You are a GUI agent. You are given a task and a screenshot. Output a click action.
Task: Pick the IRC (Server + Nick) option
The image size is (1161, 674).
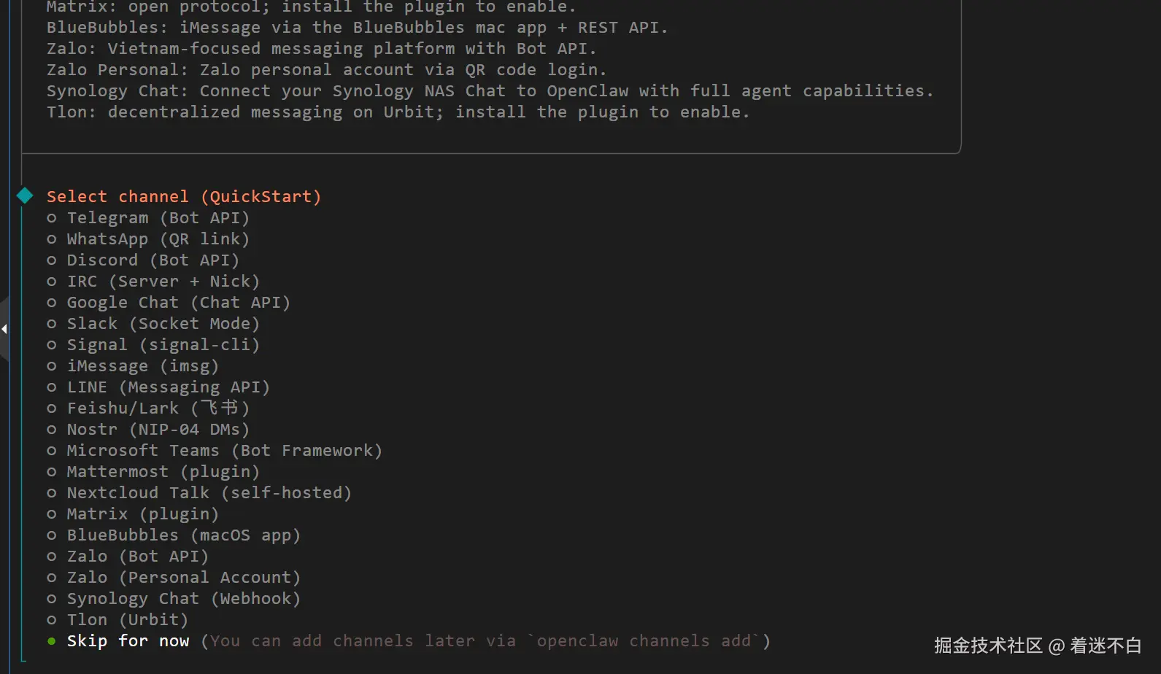point(163,282)
